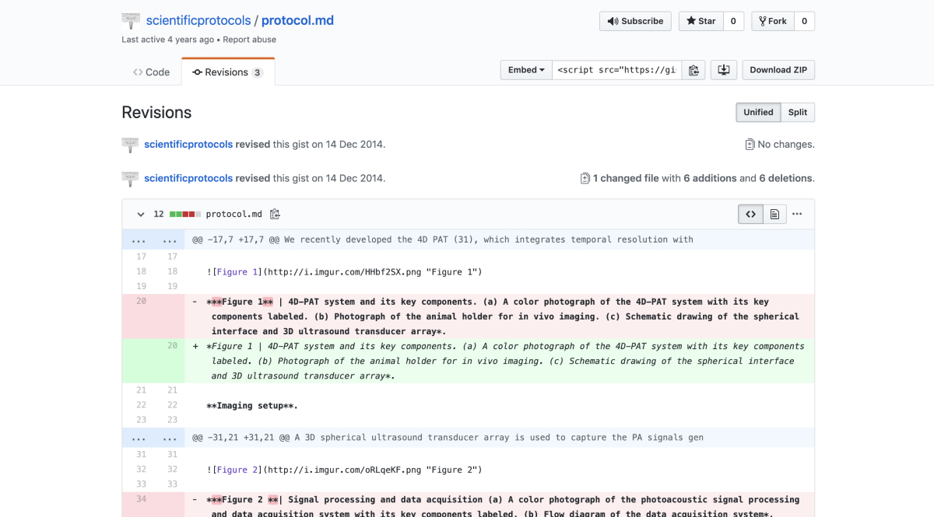Click the save gist to desktop icon
This screenshot has width=934, height=517.
[723, 70]
